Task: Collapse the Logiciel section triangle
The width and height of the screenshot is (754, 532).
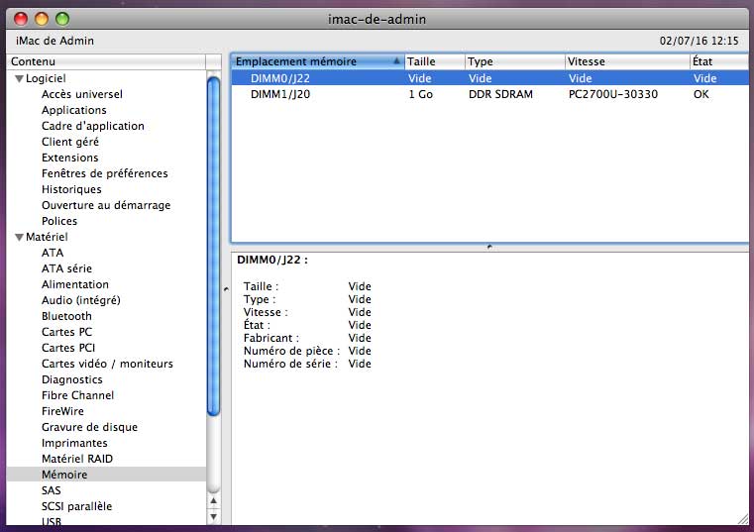Action: (x=19, y=78)
